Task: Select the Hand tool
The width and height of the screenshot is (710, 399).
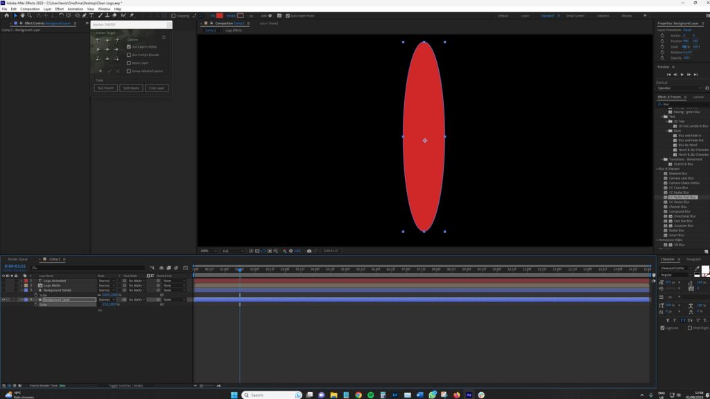Action: coord(22,15)
